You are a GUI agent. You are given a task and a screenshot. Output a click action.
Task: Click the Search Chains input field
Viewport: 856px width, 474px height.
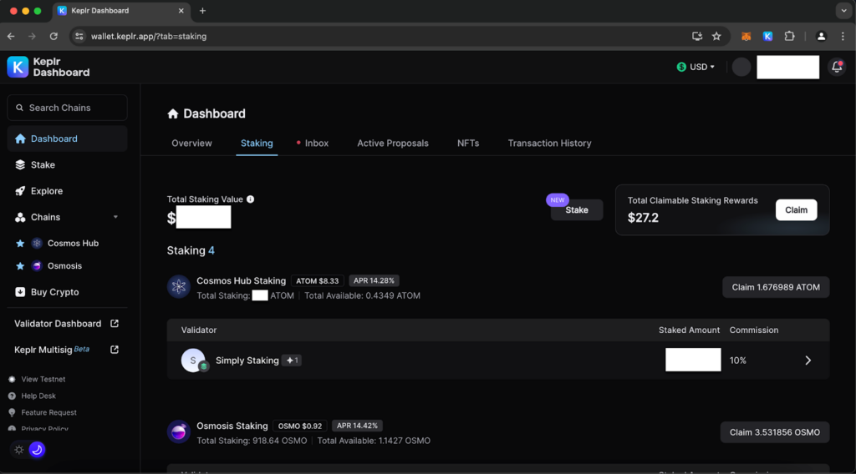[67, 108]
